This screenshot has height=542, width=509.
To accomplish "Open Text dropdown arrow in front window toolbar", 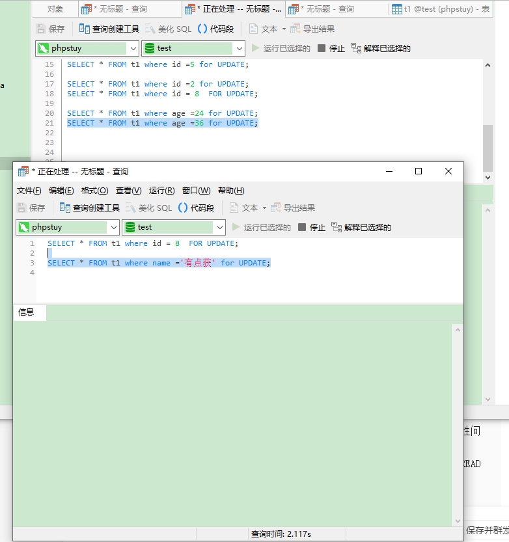I will [x=264, y=208].
